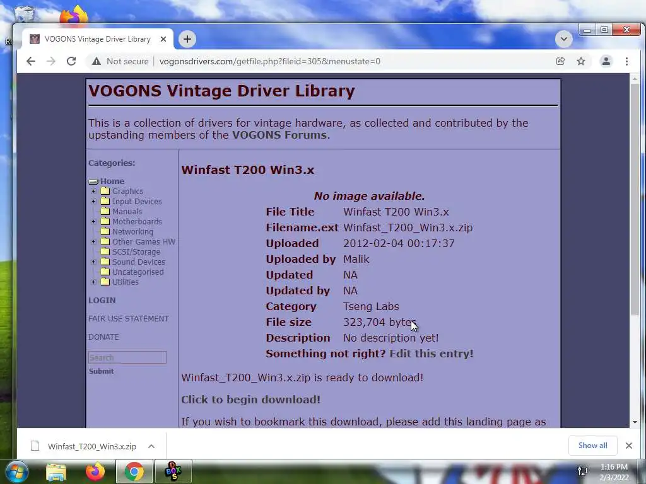Click to begin download! link
Viewport: 646px width, 484px height.
(250, 400)
